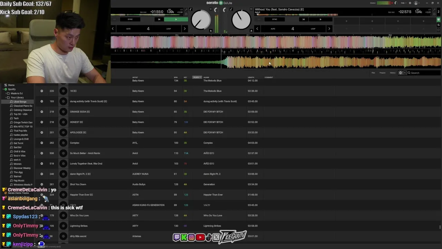Toggle the left deck 4-beat auto loop
Viewport: 442px width, 249px height.
coord(148,29)
